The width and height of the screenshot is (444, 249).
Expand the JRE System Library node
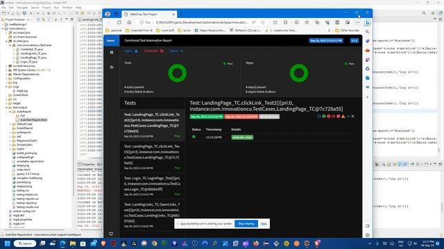7,70
